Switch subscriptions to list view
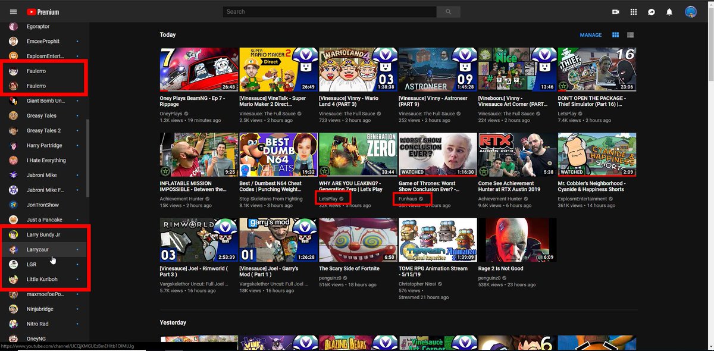The width and height of the screenshot is (714, 351). [x=630, y=35]
